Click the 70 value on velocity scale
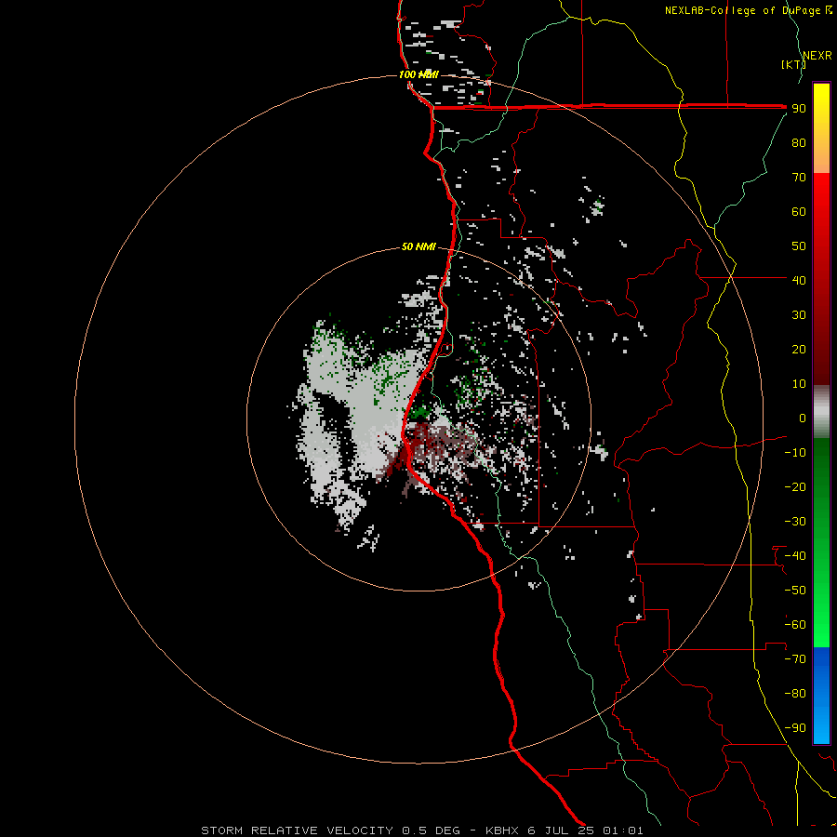This screenshot has width=837, height=837. click(799, 178)
